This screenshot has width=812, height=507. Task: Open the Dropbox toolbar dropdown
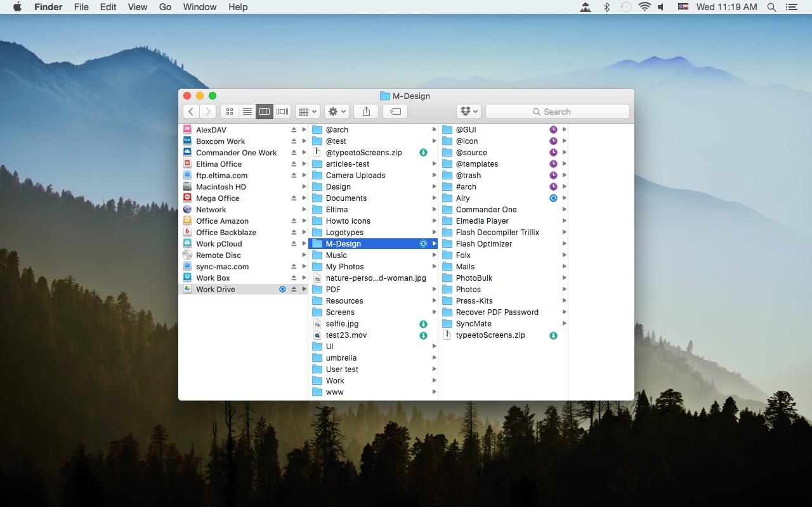pos(469,112)
